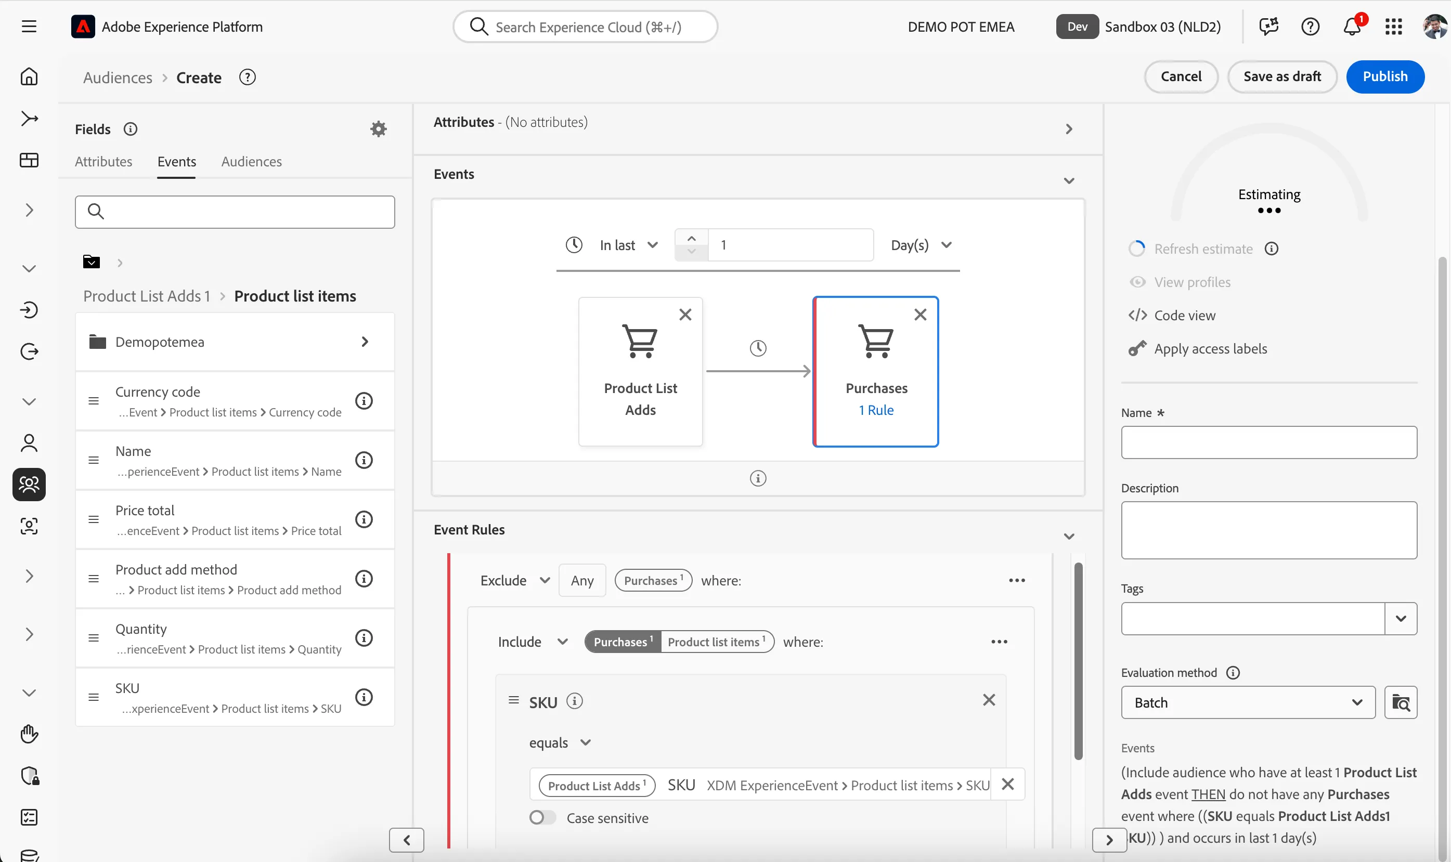Select the Events fields tab
The image size is (1451, 862).
coord(177,162)
